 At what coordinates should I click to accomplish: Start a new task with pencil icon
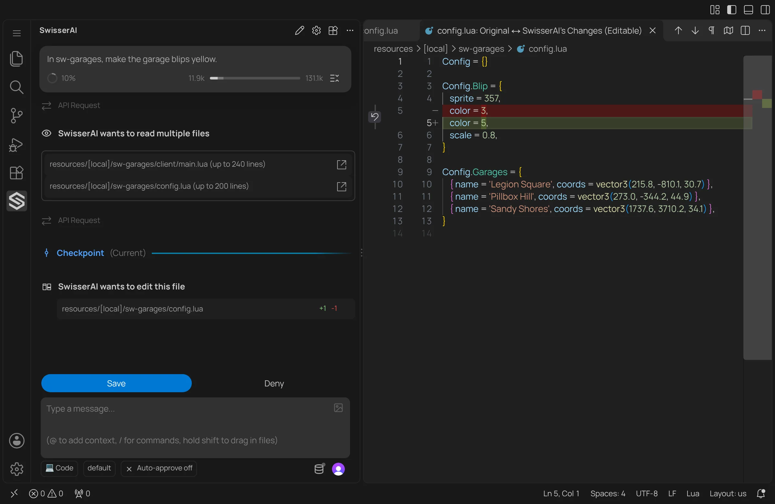tap(300, 31)
